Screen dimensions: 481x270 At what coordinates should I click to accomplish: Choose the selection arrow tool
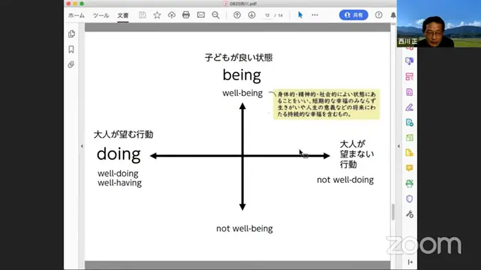[300, 15]
